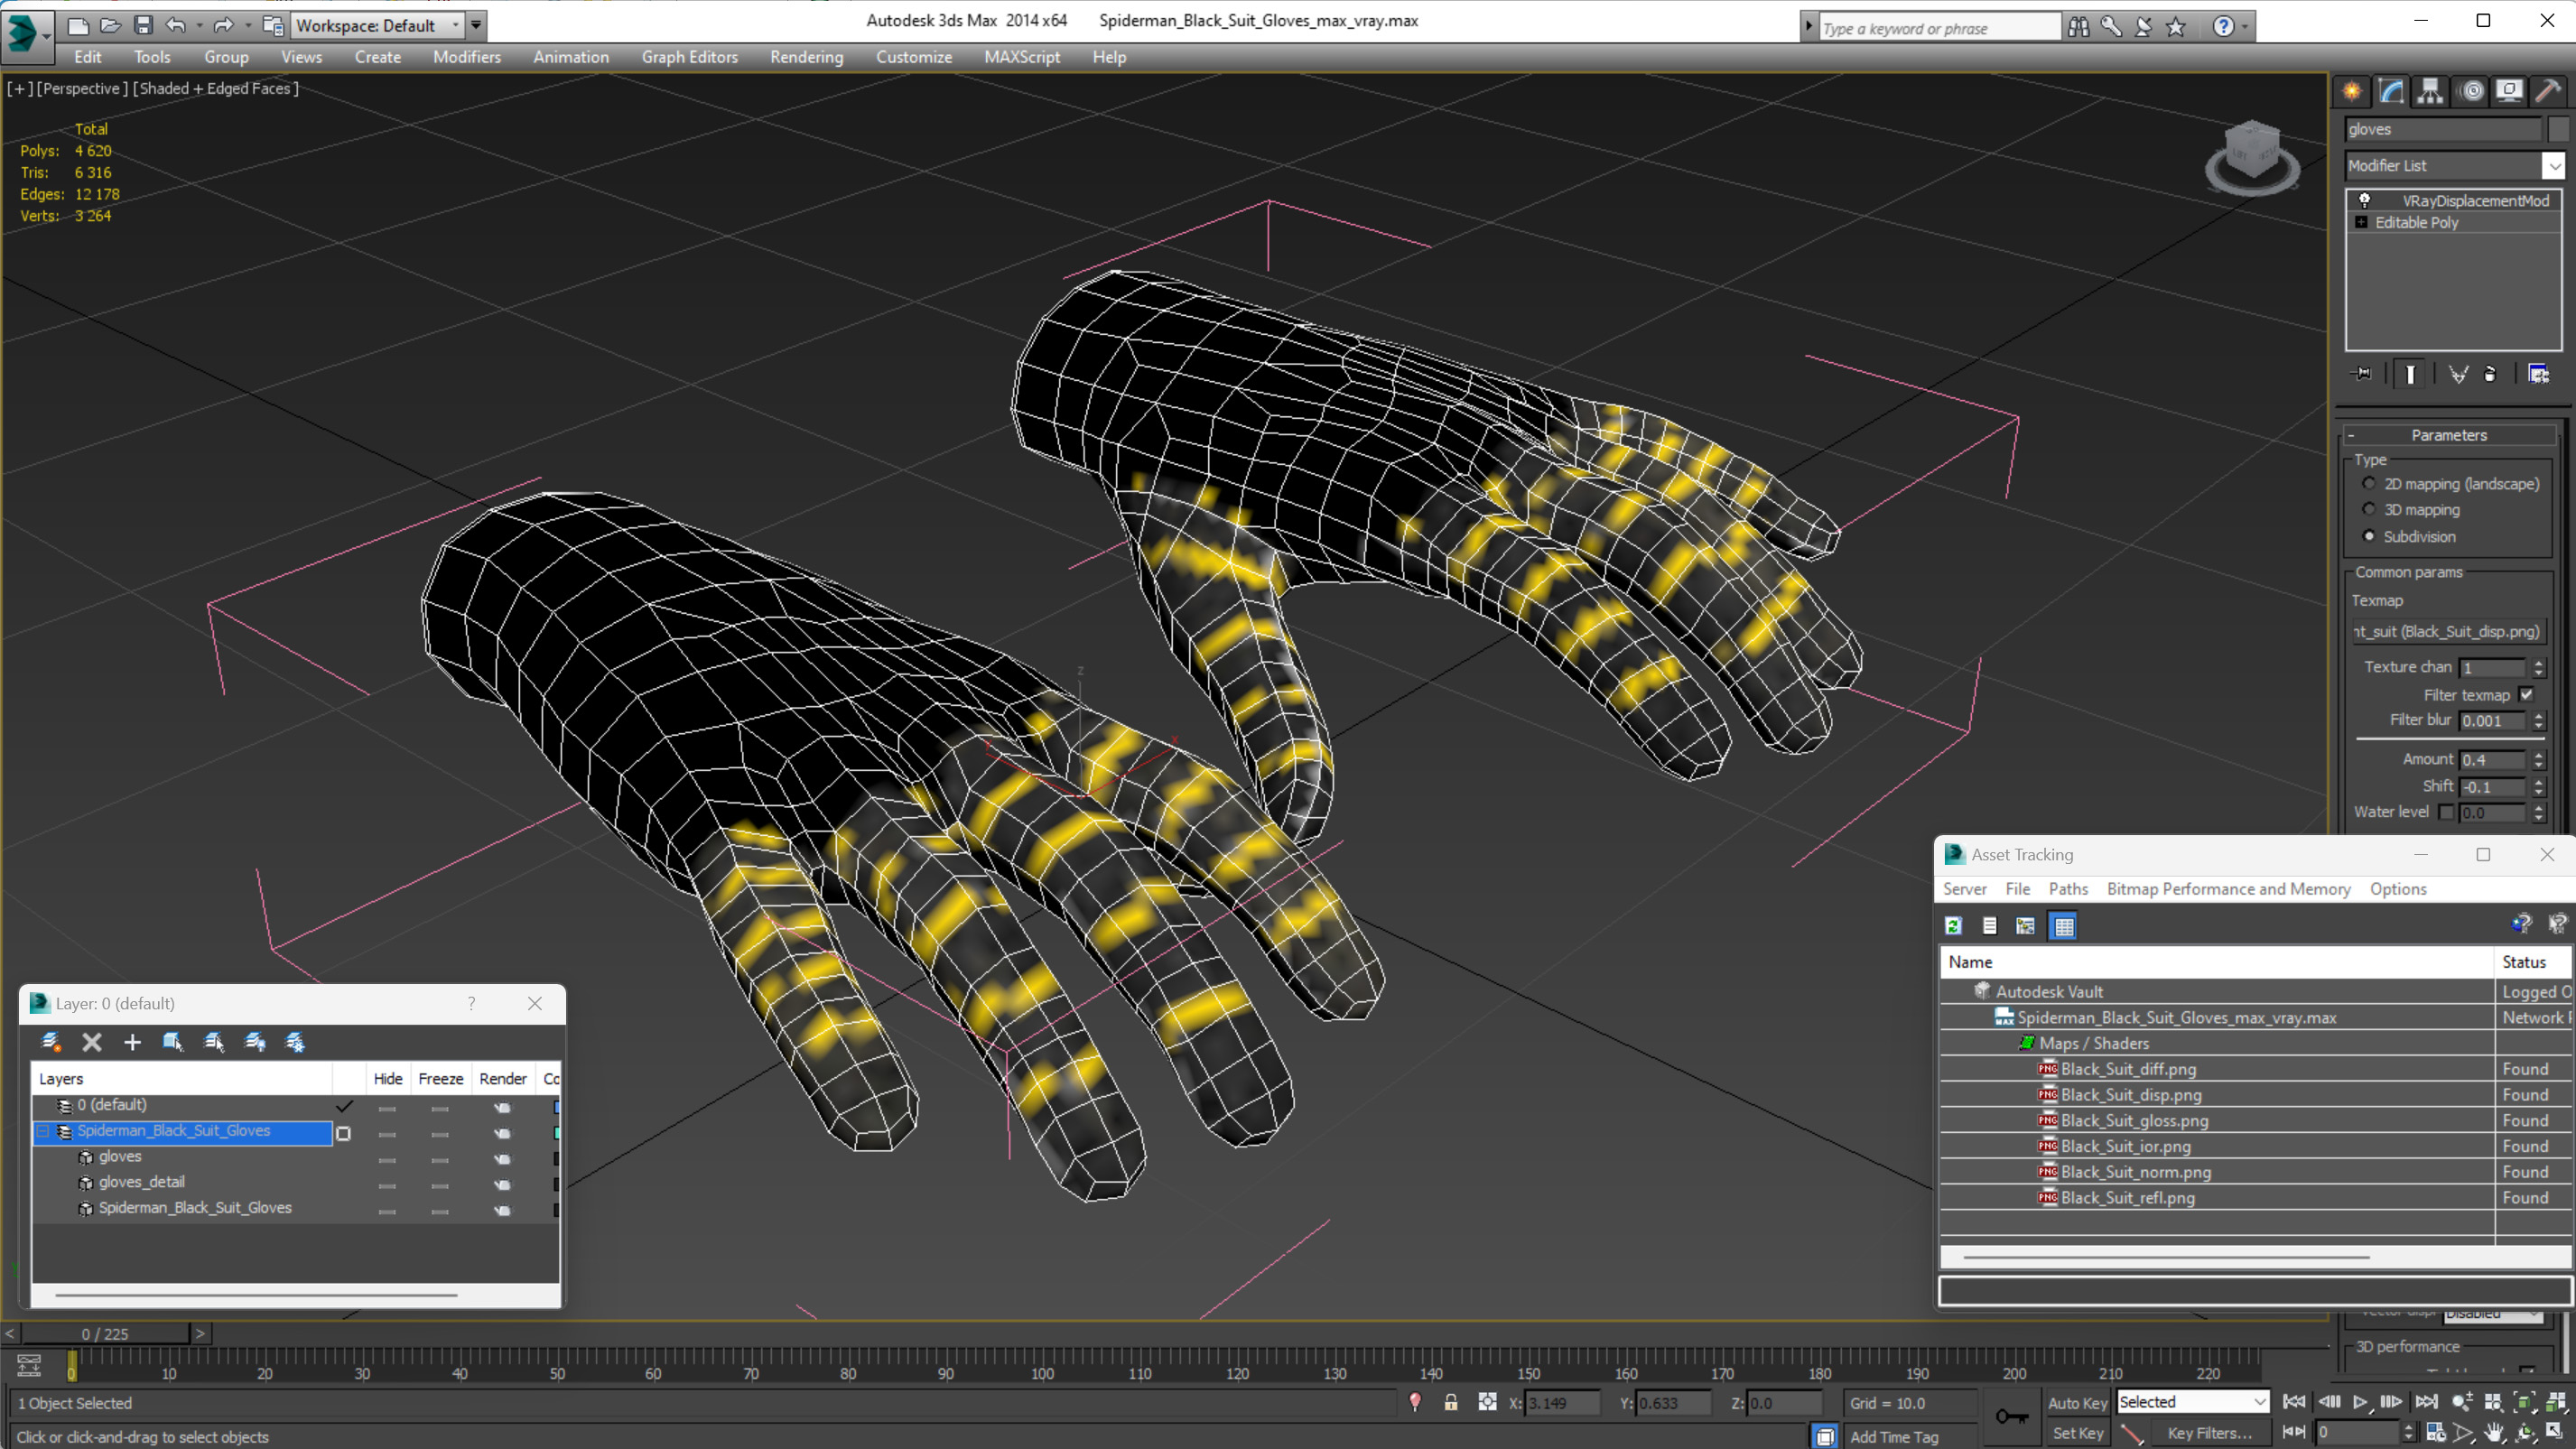Image resolution: width=2576 pixels, height=1449 pixels.
Task: Click the Pin Stack icon
Action: click(x=2362, y=374)
